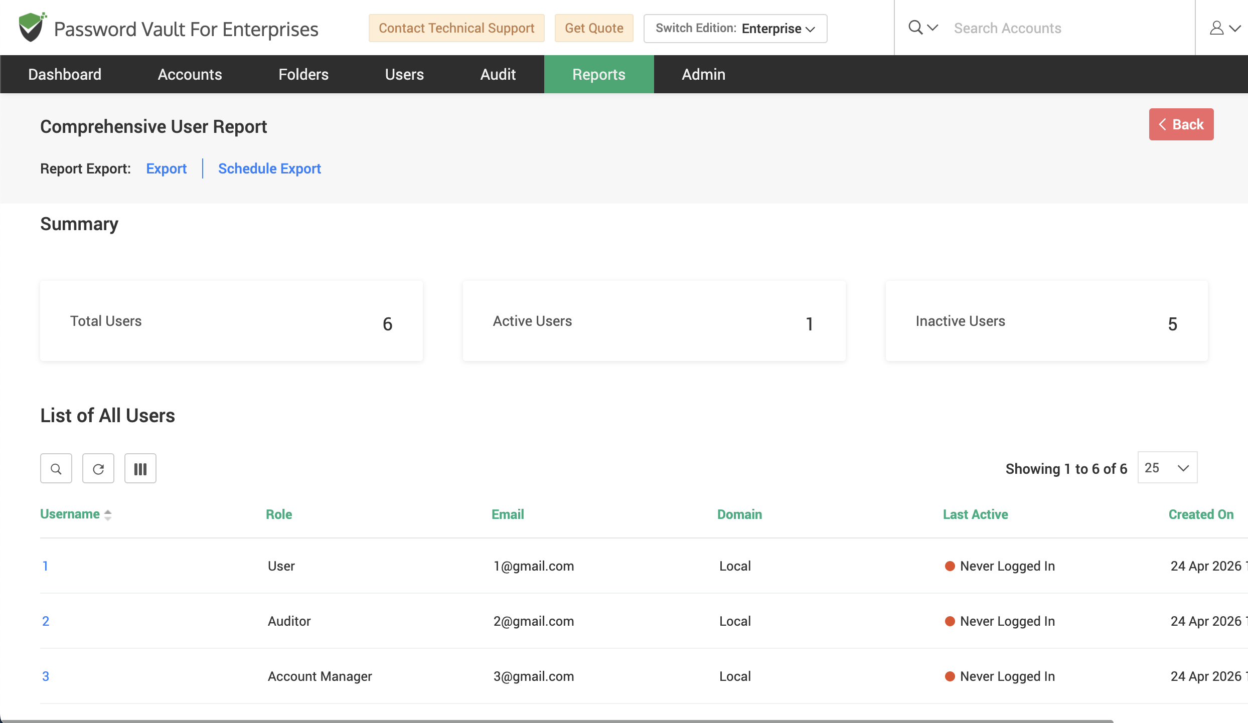The width and height of the screenshot is (1248, 723).
Task: Click the Active Users summary card
Action: coord(654,321)
